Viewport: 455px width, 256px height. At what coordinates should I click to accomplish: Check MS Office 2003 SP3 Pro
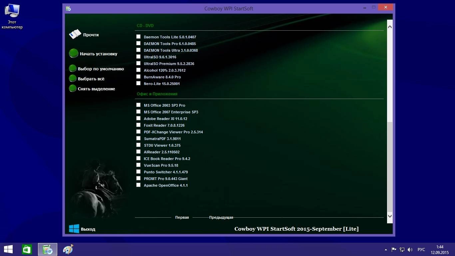coord(138,105)
